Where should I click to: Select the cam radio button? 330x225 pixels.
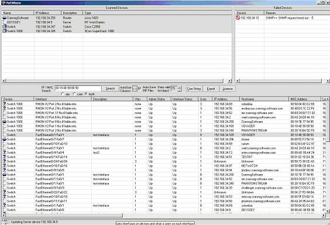(x=74, y=94)
